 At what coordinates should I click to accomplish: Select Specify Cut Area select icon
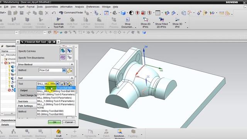[63, 51]
